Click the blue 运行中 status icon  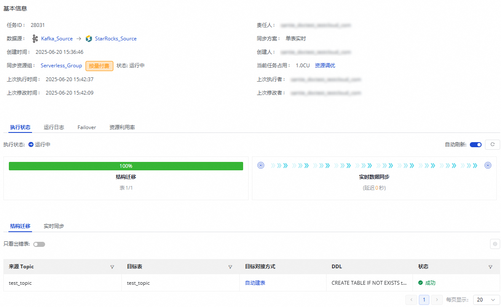31,144
